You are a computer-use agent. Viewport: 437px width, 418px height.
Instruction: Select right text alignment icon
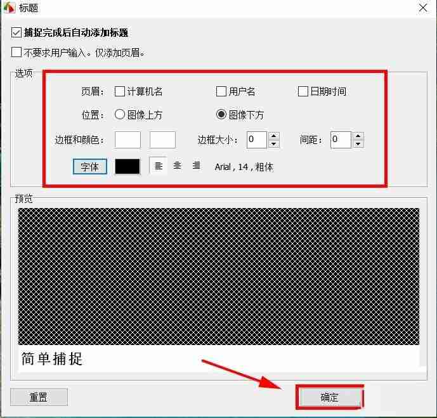(x=196, y=166)
